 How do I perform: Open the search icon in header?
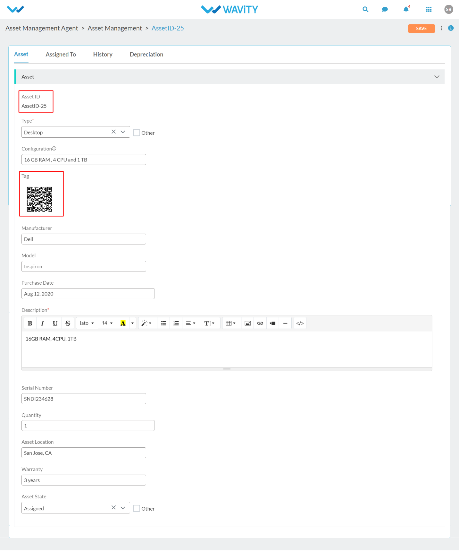[x=365, y=9]
